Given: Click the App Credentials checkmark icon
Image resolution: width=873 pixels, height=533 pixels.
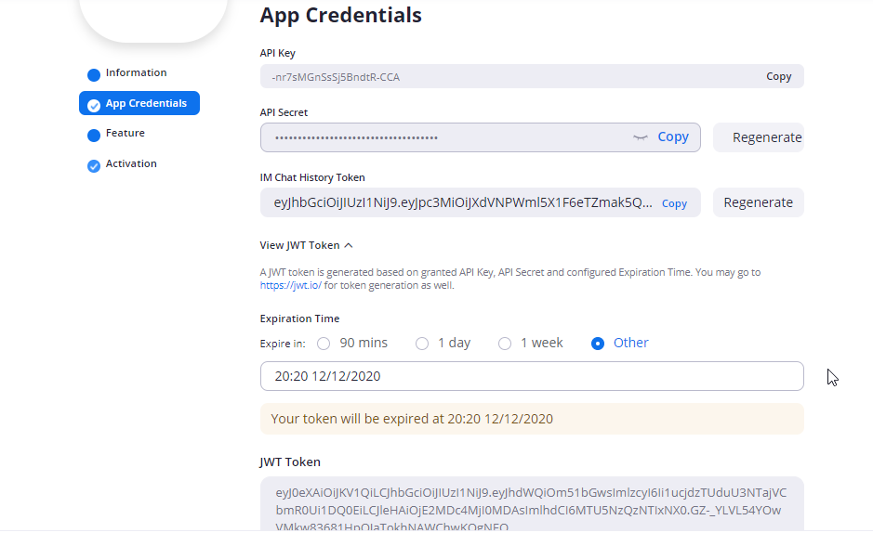Looking at the screenshot, I should coord(94,105).
